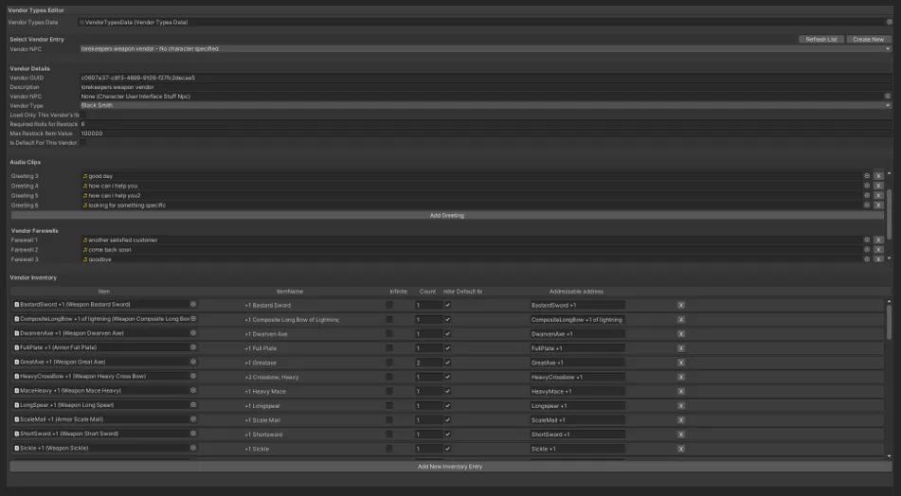This screenshot has width=901, height=496.
Task: Open picker icon for Farewell 1 clip
Action: click(867, 240)
